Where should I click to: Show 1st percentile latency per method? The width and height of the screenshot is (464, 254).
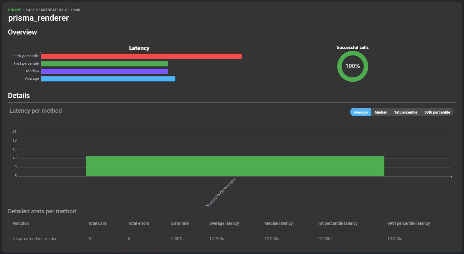pyautogui.click(x=405, y=112)
